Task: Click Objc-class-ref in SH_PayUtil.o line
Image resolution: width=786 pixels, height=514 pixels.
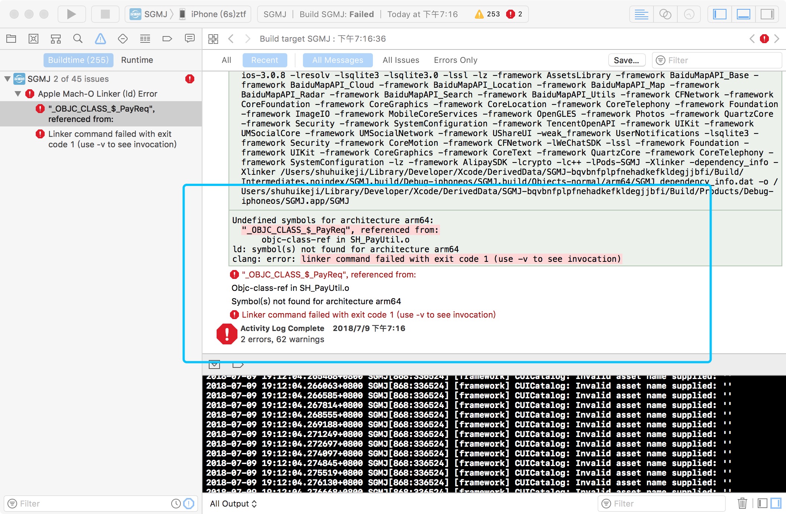Action: [290, 288]
